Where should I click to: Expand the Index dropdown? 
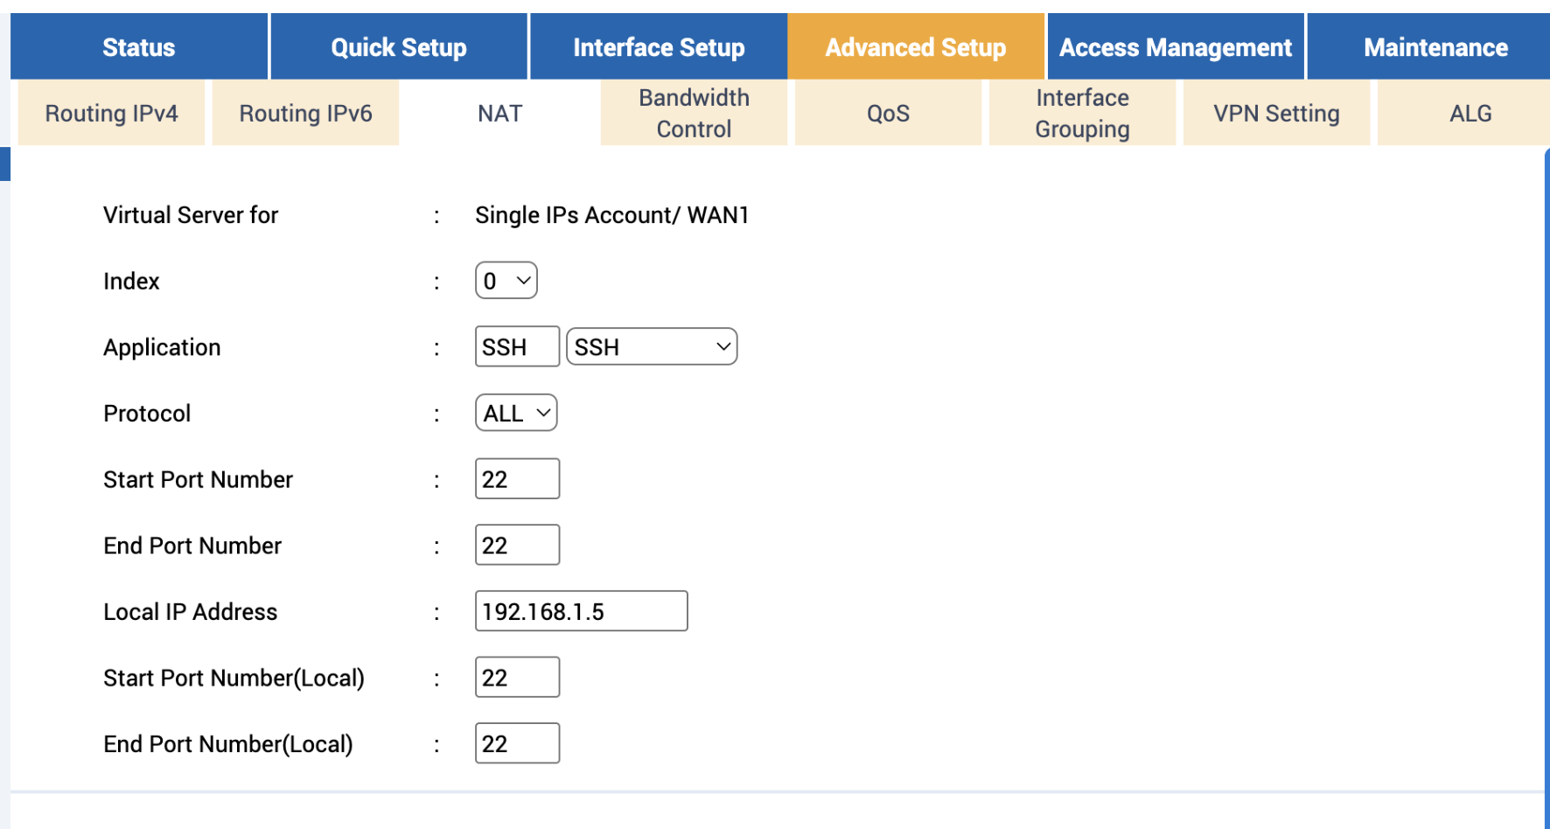(x=506, y=281)
